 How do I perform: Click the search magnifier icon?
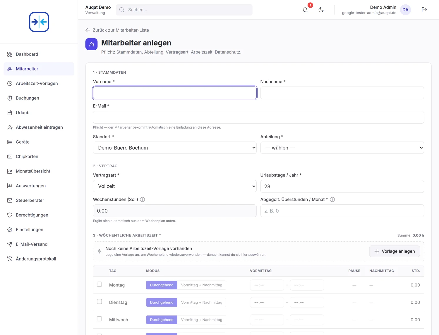tap(122, 10)
